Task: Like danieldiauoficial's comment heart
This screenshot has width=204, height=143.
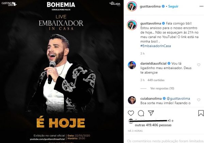Action: [199, 65]
